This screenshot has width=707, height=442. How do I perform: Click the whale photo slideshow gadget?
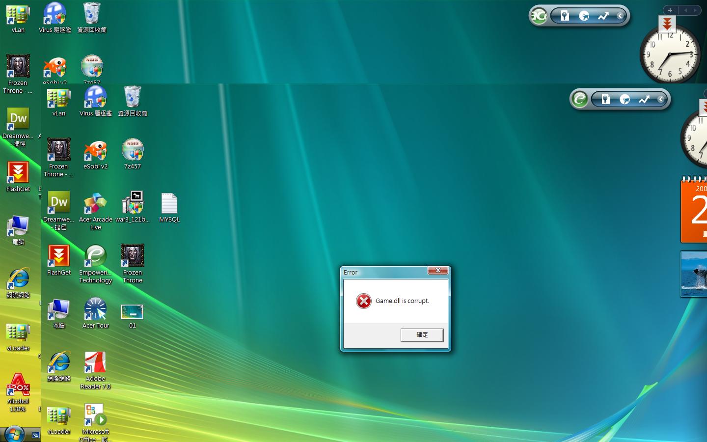coord(694,274)
